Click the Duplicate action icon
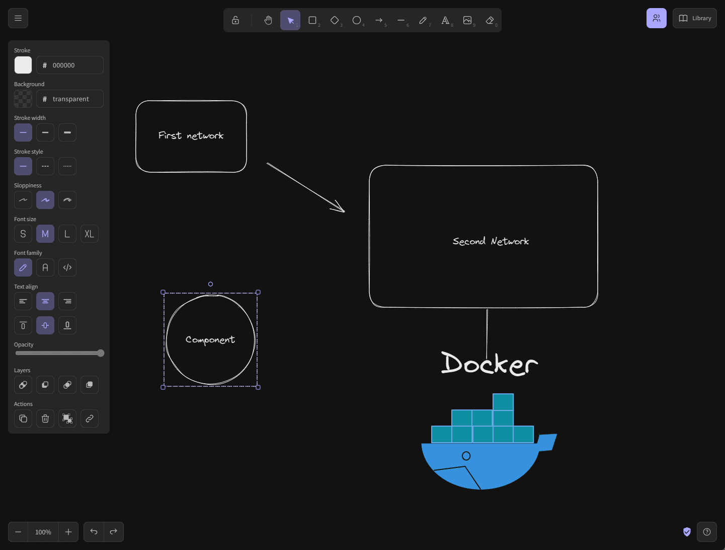 [23, 419]
